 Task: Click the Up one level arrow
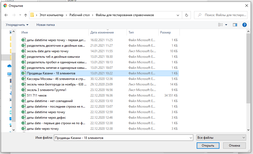[26, 15]
